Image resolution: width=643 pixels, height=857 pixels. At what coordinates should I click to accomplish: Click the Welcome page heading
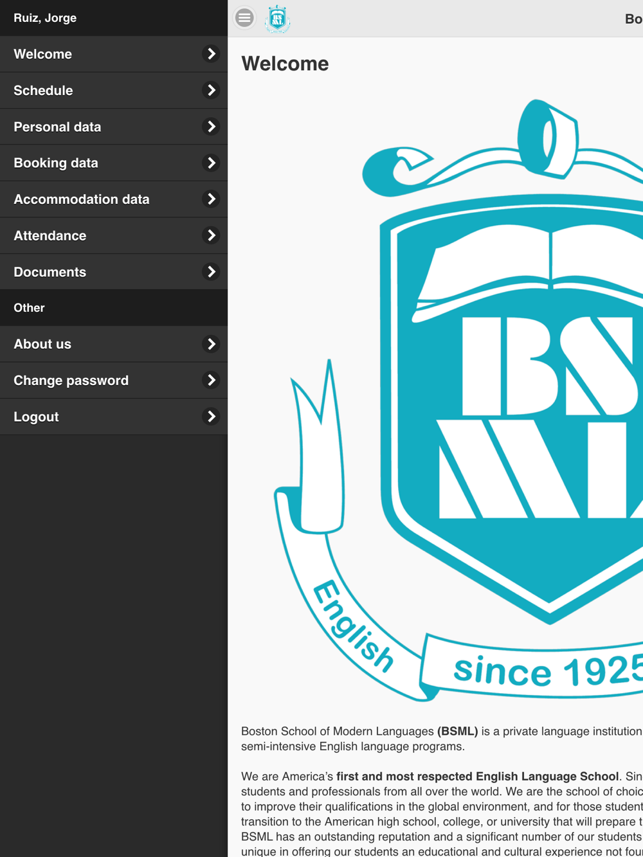point(285,64)
